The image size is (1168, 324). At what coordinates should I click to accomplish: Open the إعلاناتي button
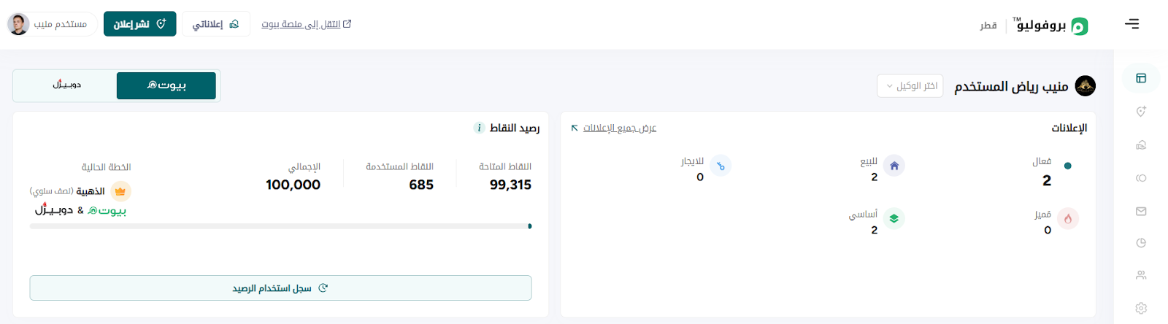(215, 24)
